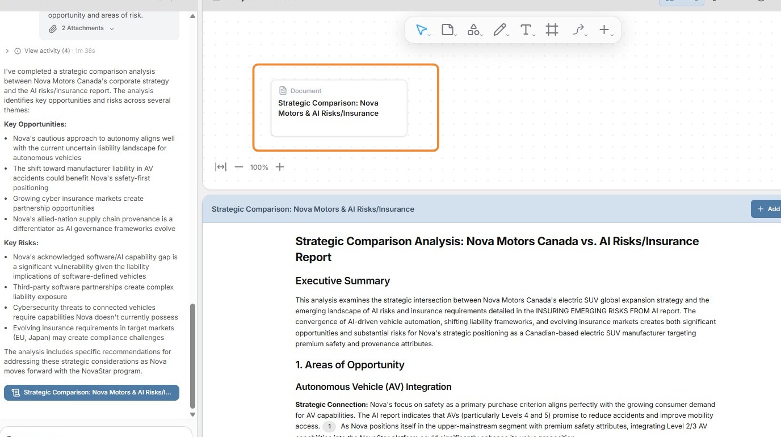Click the 'Executive Summary' heading

click(343, 281)
